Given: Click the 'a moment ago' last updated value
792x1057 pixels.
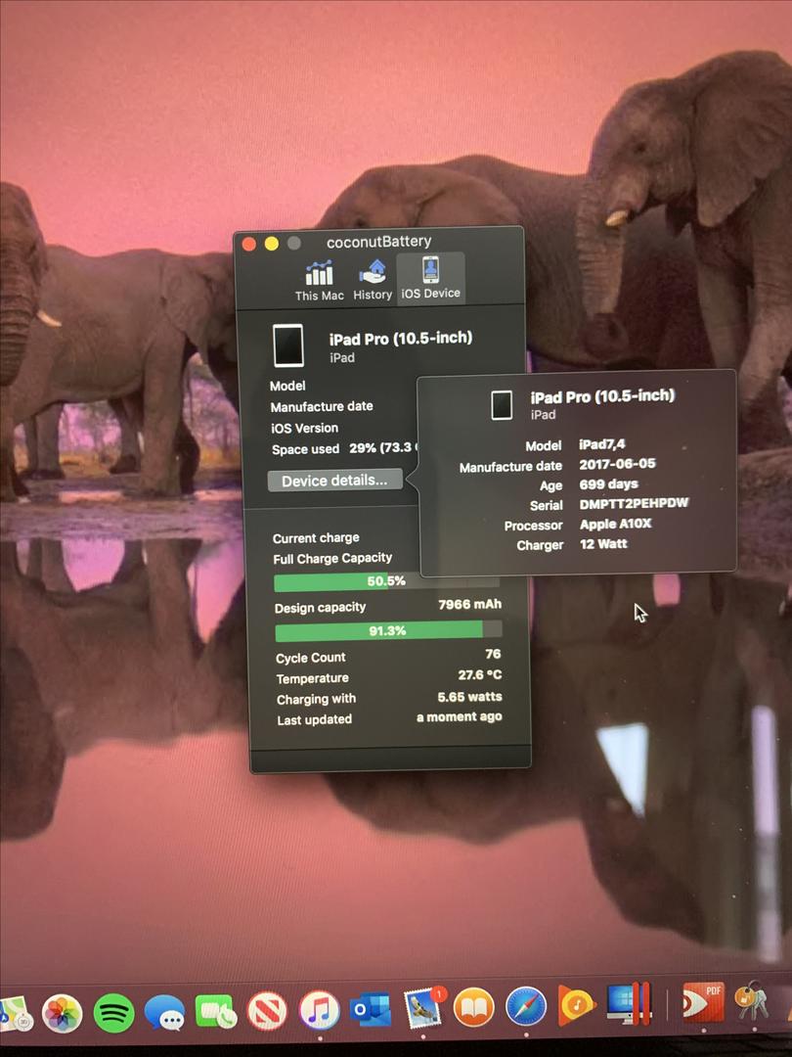Looking at the screenshot, I should 460,717.
